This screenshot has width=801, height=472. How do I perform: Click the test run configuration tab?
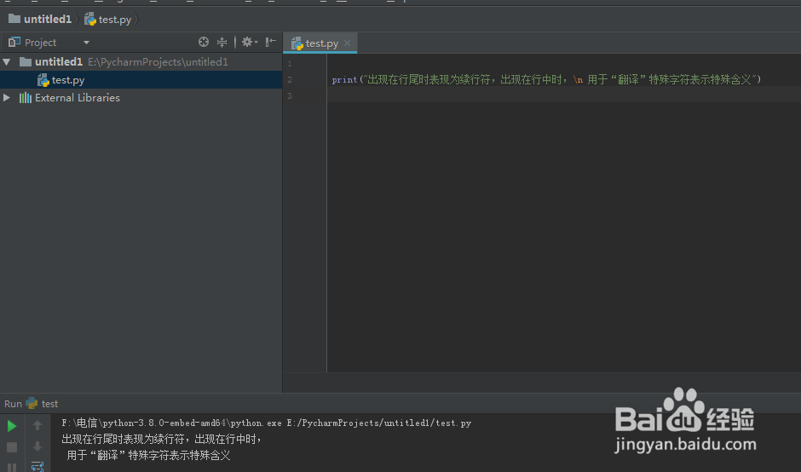pos(49,404)
